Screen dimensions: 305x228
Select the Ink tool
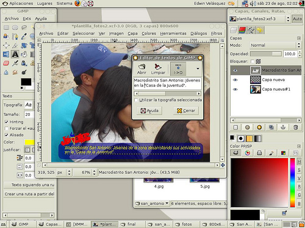click(x=24, y=63)
